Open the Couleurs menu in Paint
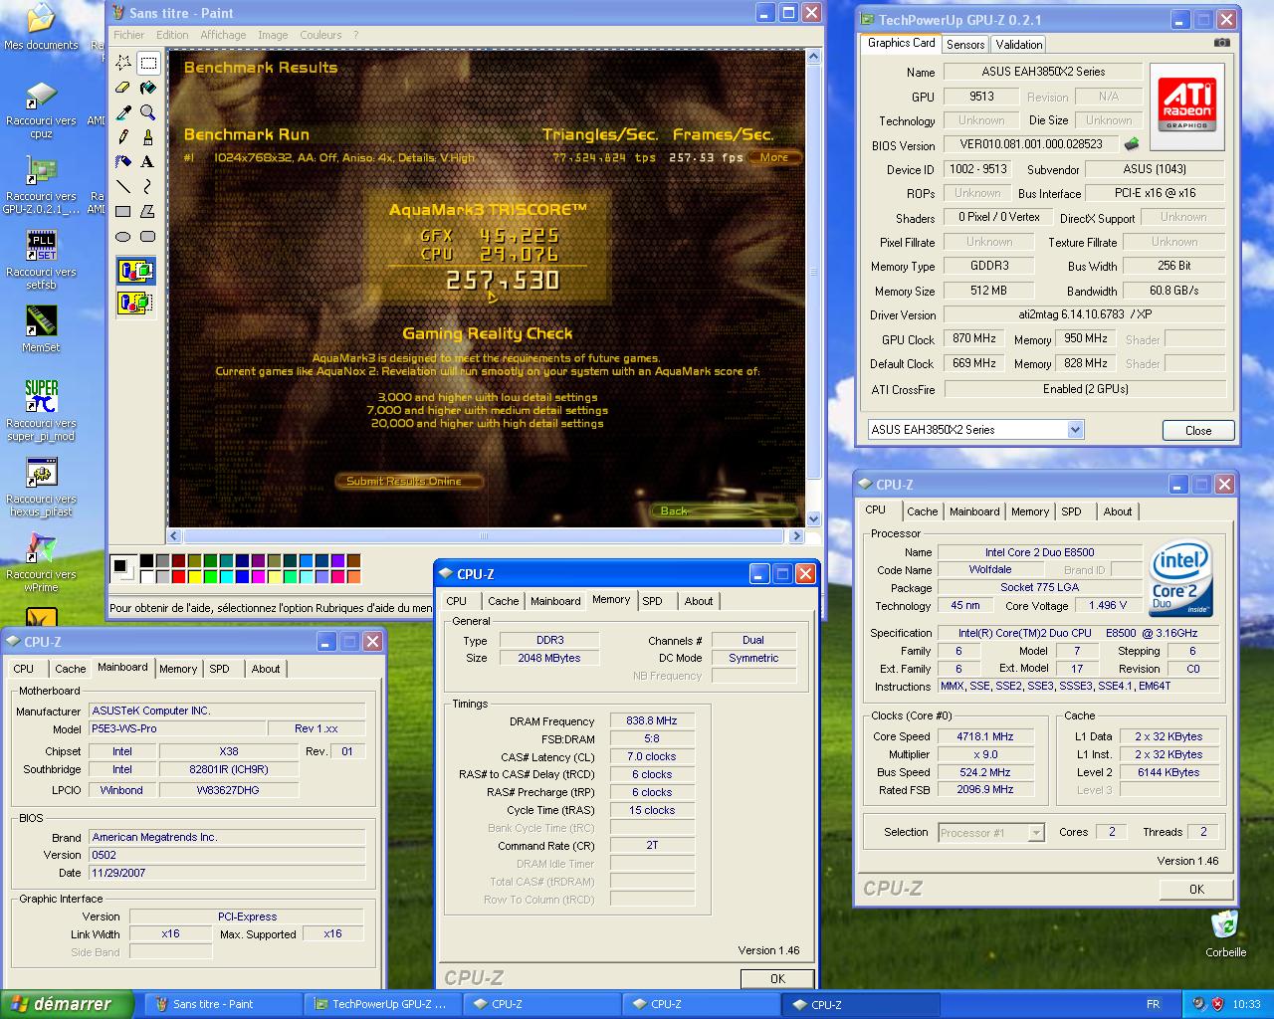Image resolution: width=1274 pixels, height=1019 pixels. (320, 35)
